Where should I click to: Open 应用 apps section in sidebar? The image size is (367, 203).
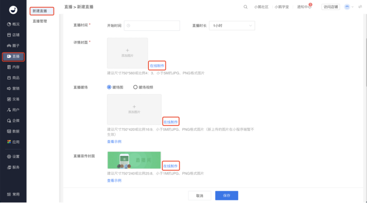pos(13,142)
